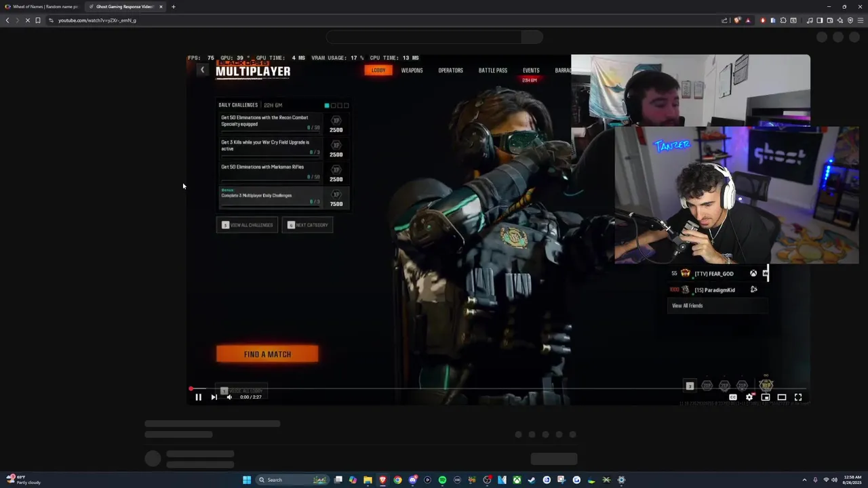Open the taskbar volume control
Viewport: 868px width, 488px height.
pos(834,480)
